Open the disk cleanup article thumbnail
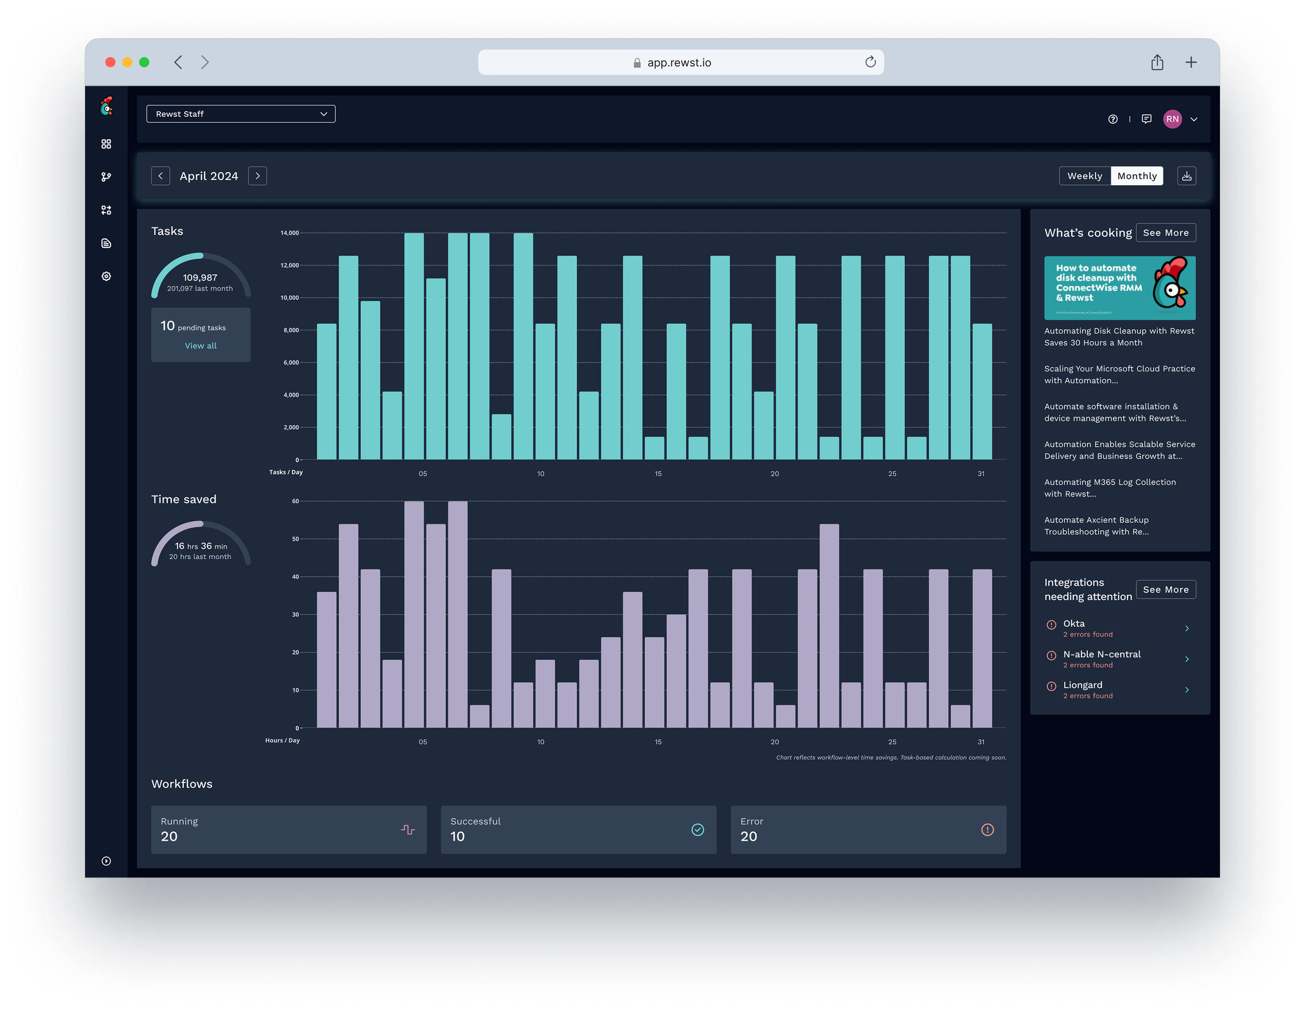 click(1119, 288)
